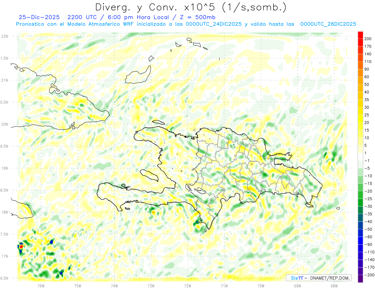This screenshot has height=290, width=375.
Task: Click the dark purple swatch at scale bottom
Action: click(x=361, y=279)
